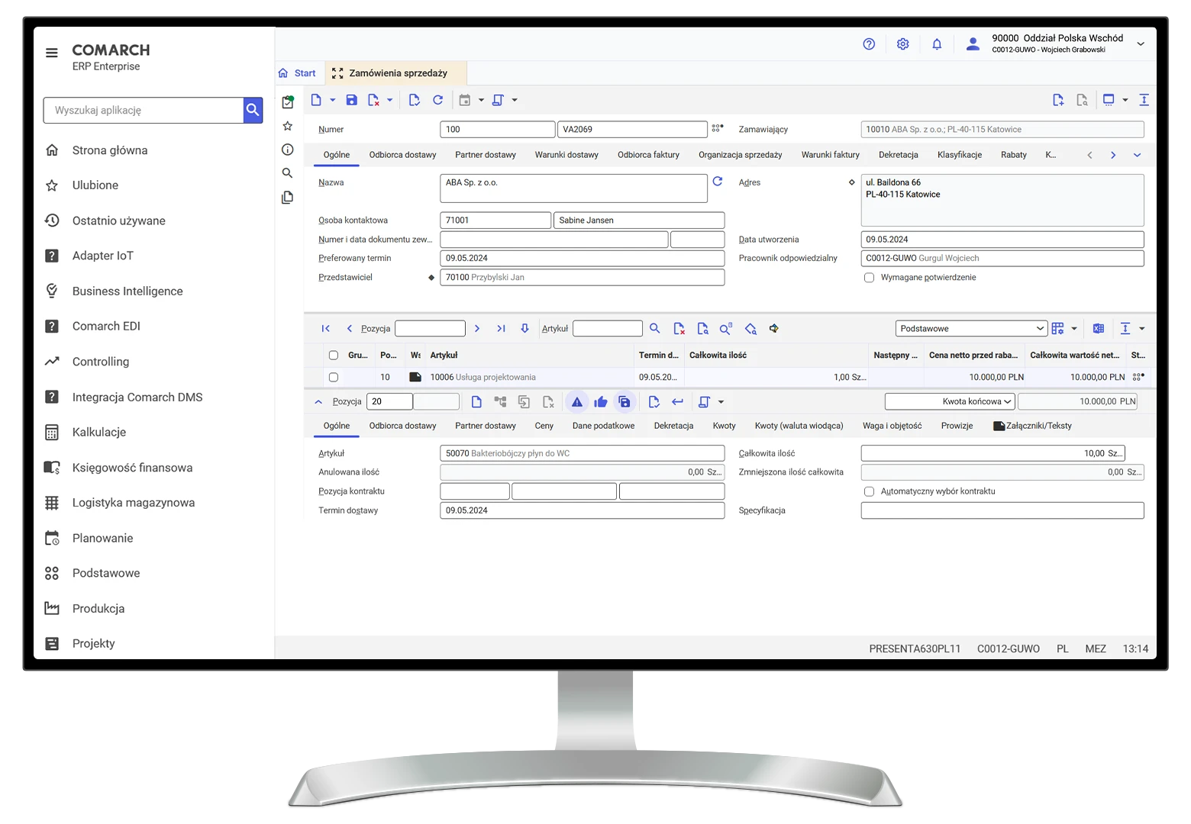1191x824 pixels.
Task: Open Logistyka magazynowa in the sidebar
Action: [134, 503]
